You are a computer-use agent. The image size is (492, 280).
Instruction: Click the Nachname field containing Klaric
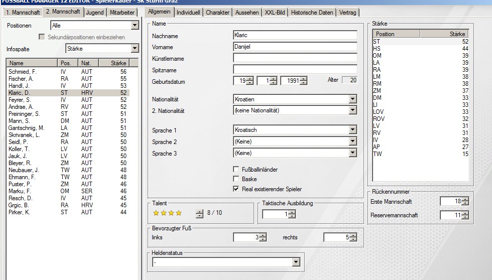[x=295, y=35]
